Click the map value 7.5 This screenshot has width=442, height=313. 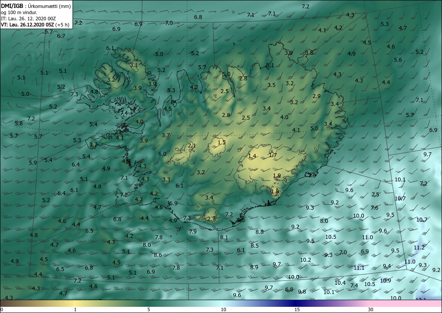click(x=375, y=195)
